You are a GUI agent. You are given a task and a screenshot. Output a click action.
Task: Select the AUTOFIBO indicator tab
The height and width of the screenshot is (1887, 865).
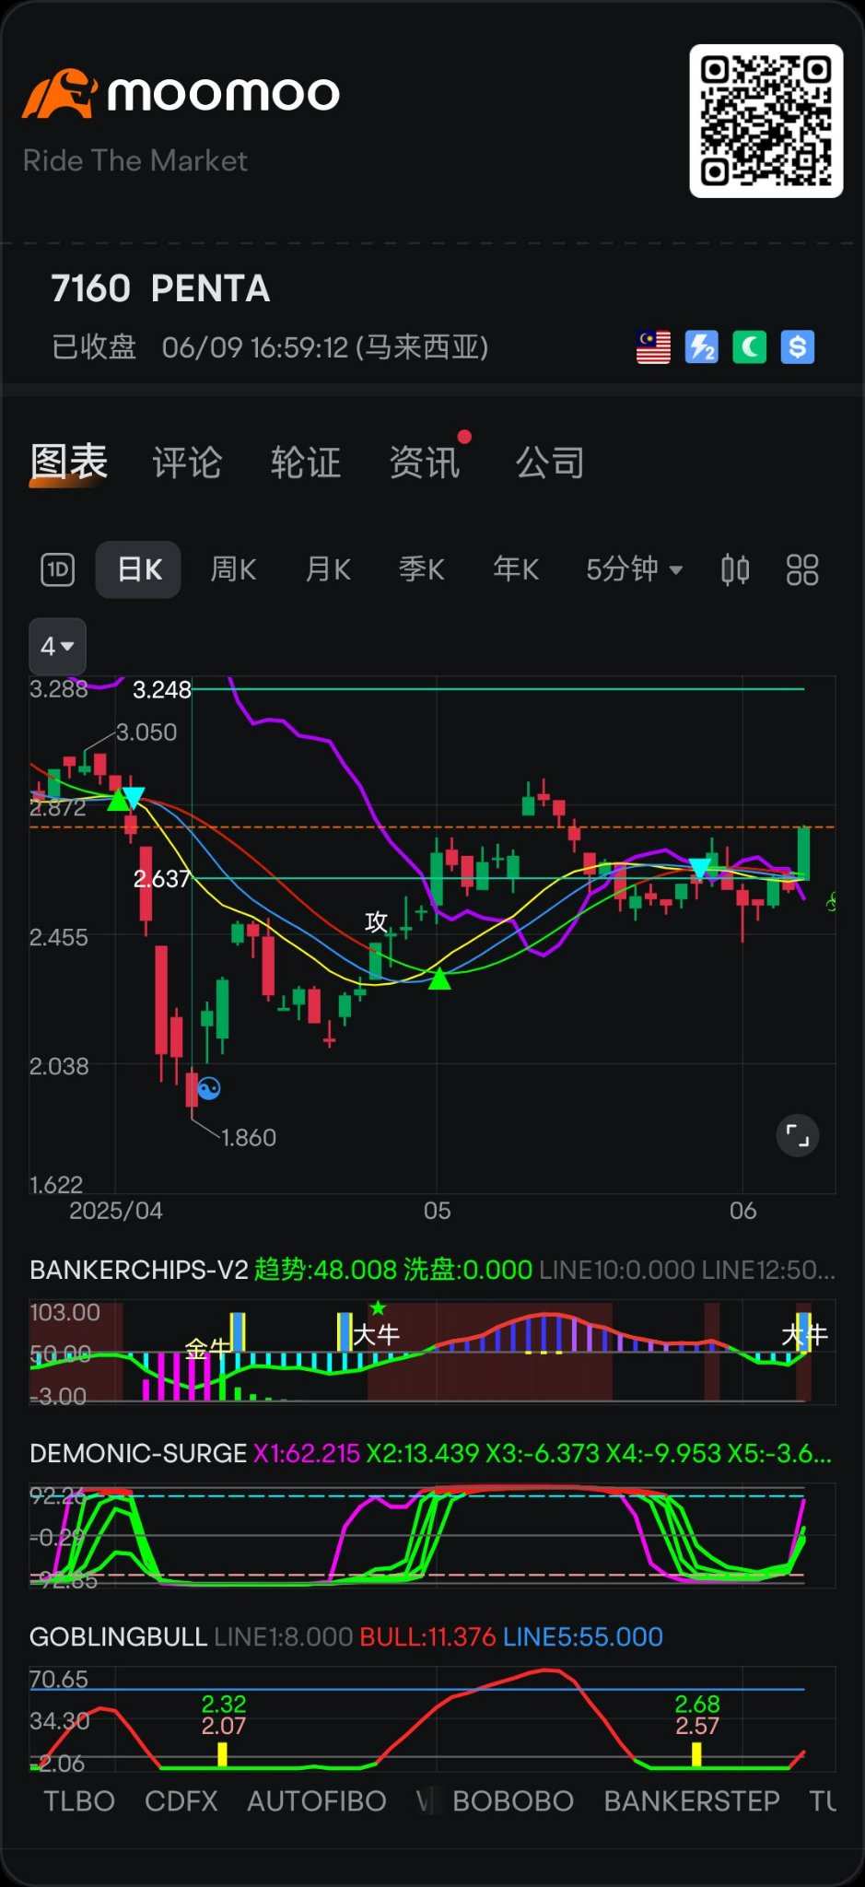click(x=317, y=1800)
